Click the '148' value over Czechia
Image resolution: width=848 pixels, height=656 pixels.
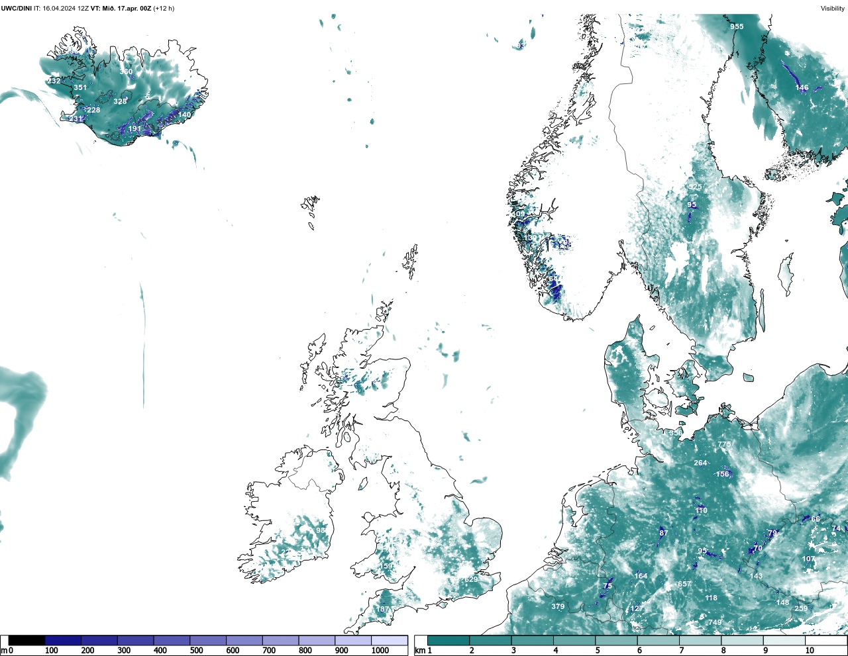(x=783, y=603)
